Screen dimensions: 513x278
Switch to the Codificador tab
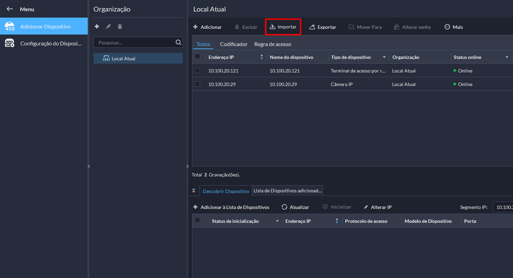(234, 44)
